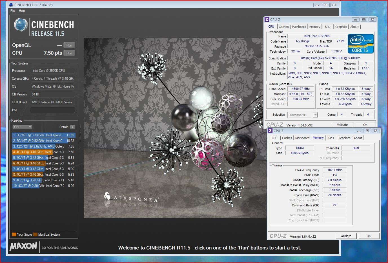Image resolution: width=388 pixels, height=263 pixels.
Task: Click the Info input field
Action: pos(53,110)
